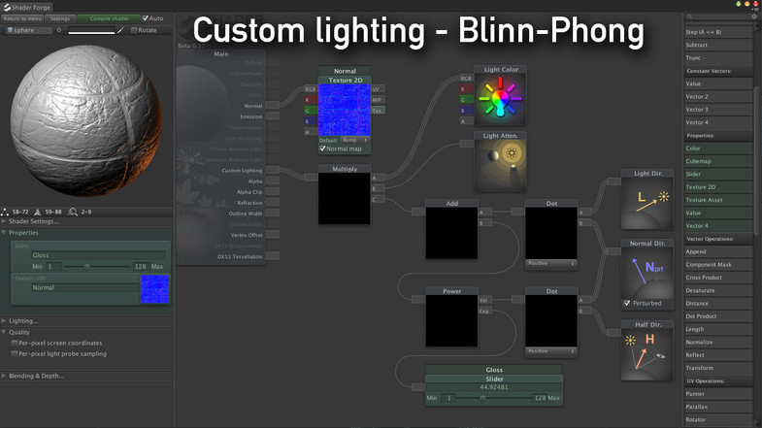Select the Light Atten. node preview icon
The image size is (762, 428).
[500, 165]
